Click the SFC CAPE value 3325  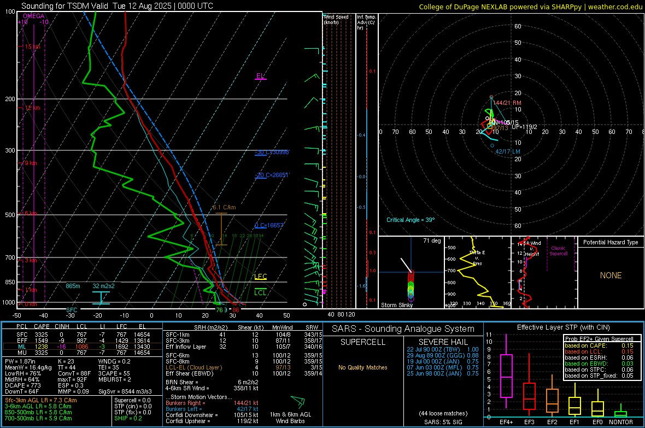tap(41, 335)
